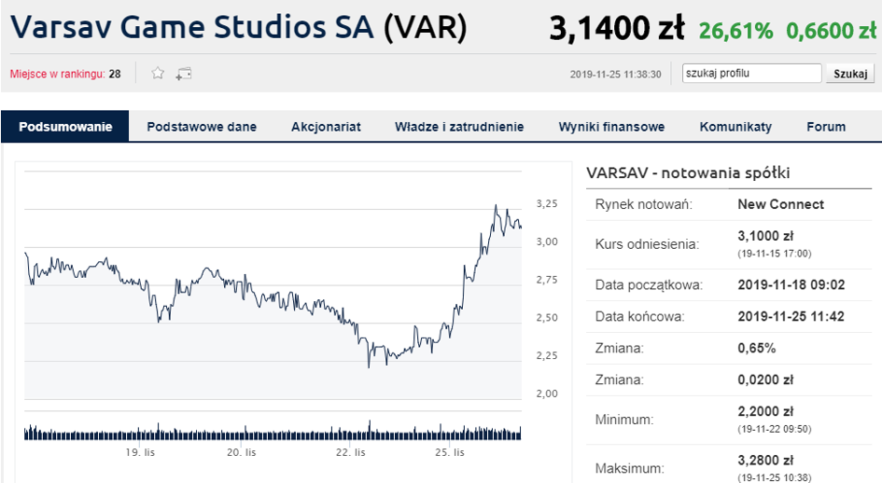882x483 pixels.
Task: Click chart low point near 22. lis
Action: [x=369, y=366]
